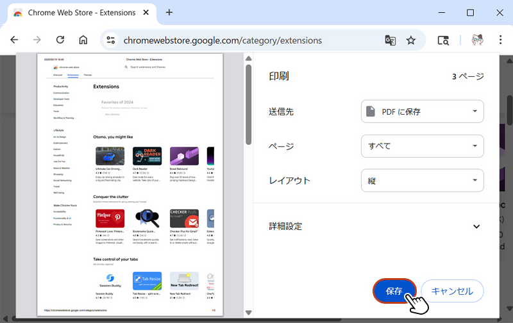The width and height of the screenshot is (513, 323).
Task: Click the 印刷 dialog title
Action: 279,76
